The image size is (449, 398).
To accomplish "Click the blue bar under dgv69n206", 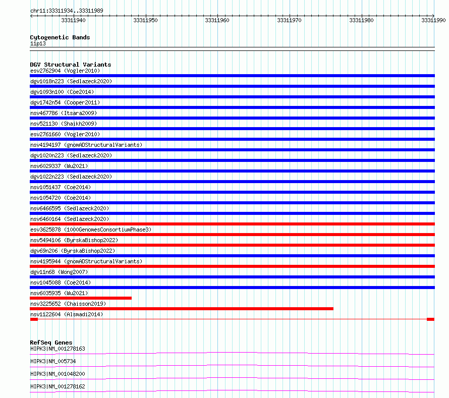I will coord(232,256).
